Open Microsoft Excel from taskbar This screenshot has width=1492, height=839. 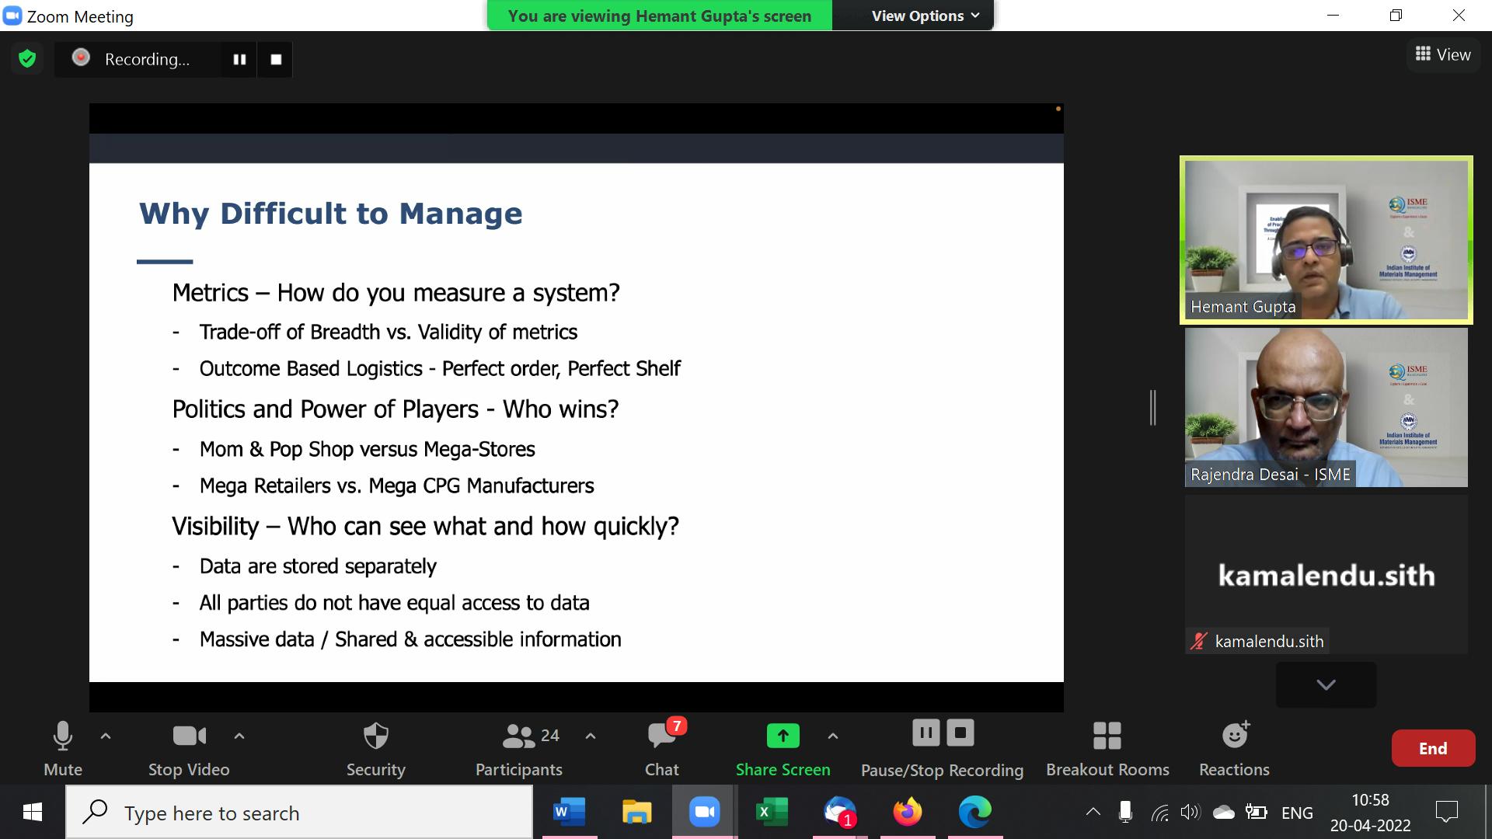[x=772, y=813]
